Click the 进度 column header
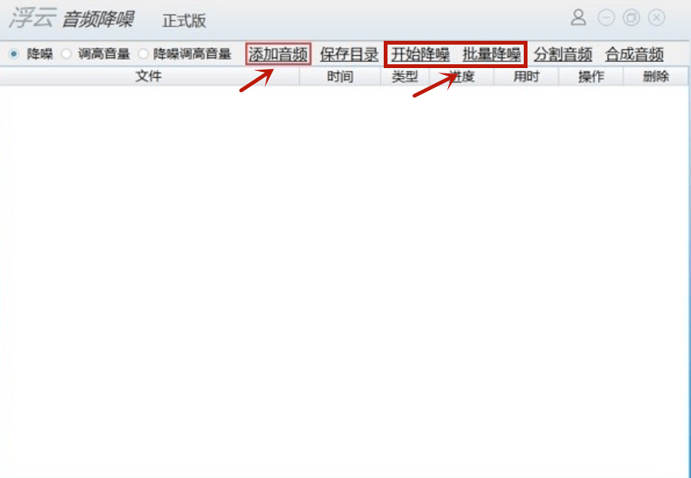Screen dimensions: 691x478 pos(462,76)
